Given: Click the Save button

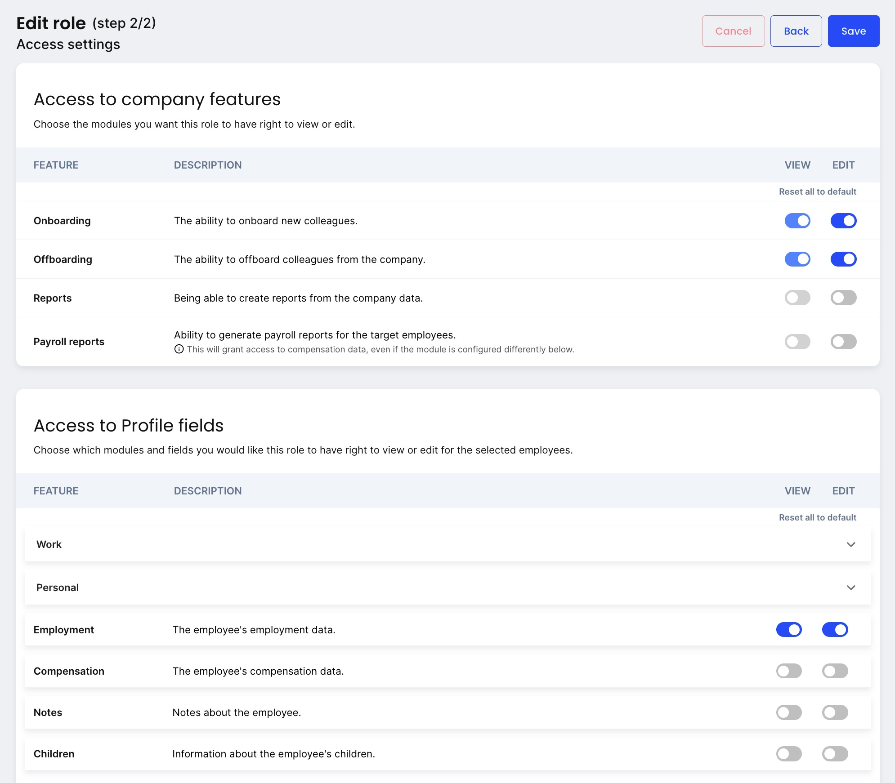Looking at the screenshot, I should pyautogui.click(x=853, y=31).
